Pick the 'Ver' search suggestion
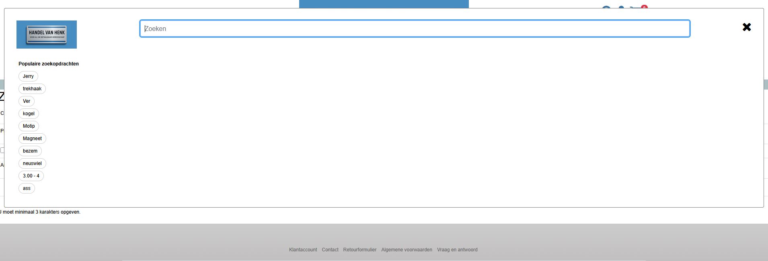Screen dimensions: 768x261 (x=27, y=101)
